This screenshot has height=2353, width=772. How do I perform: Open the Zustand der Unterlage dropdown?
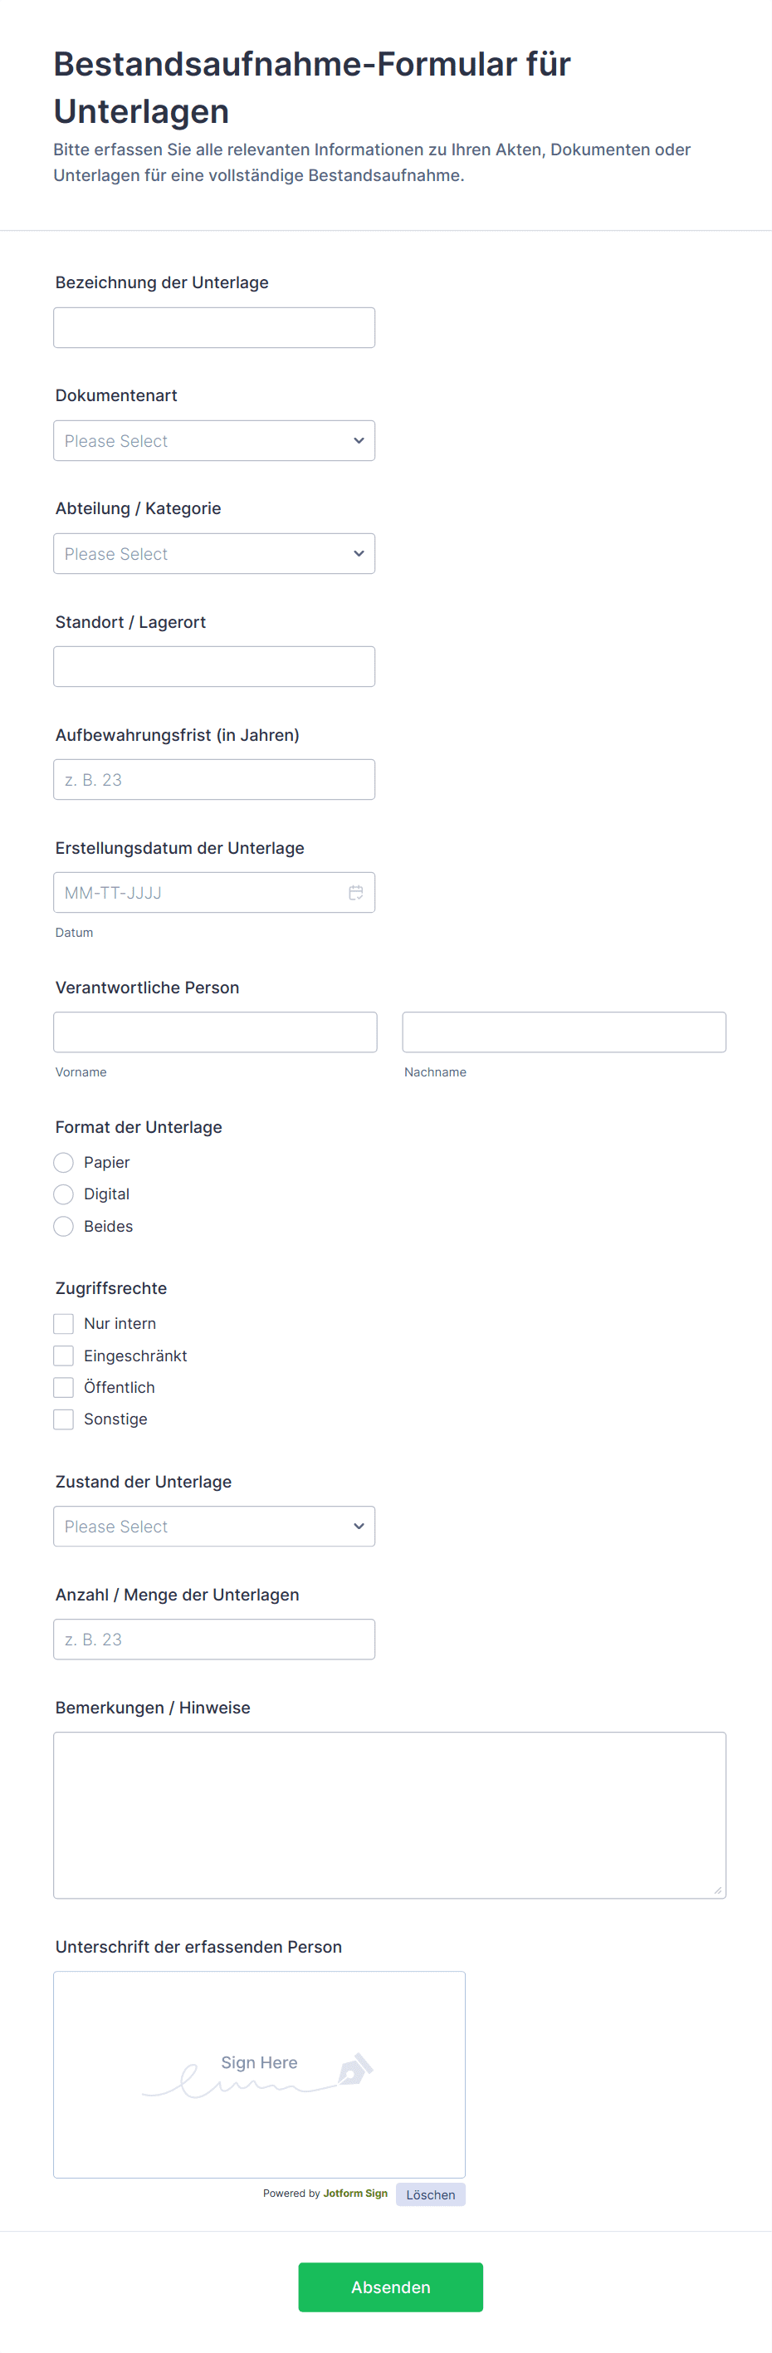(213, 1527)
